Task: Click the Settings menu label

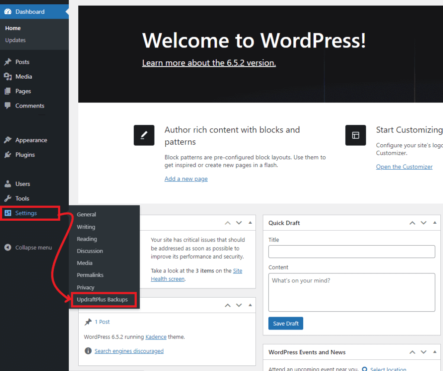Action: tap(26, 213)
